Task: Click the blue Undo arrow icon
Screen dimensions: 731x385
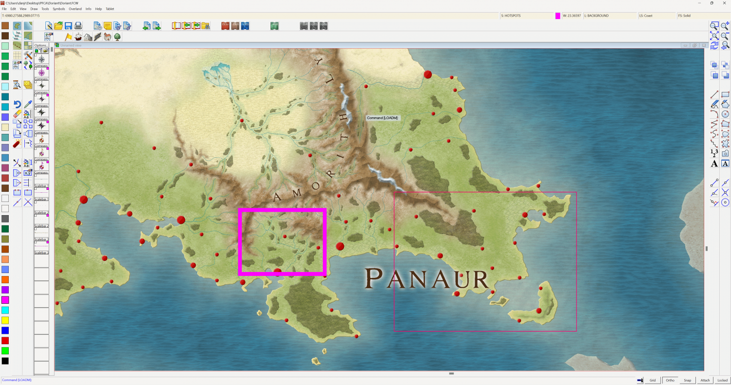Action: 18,104
